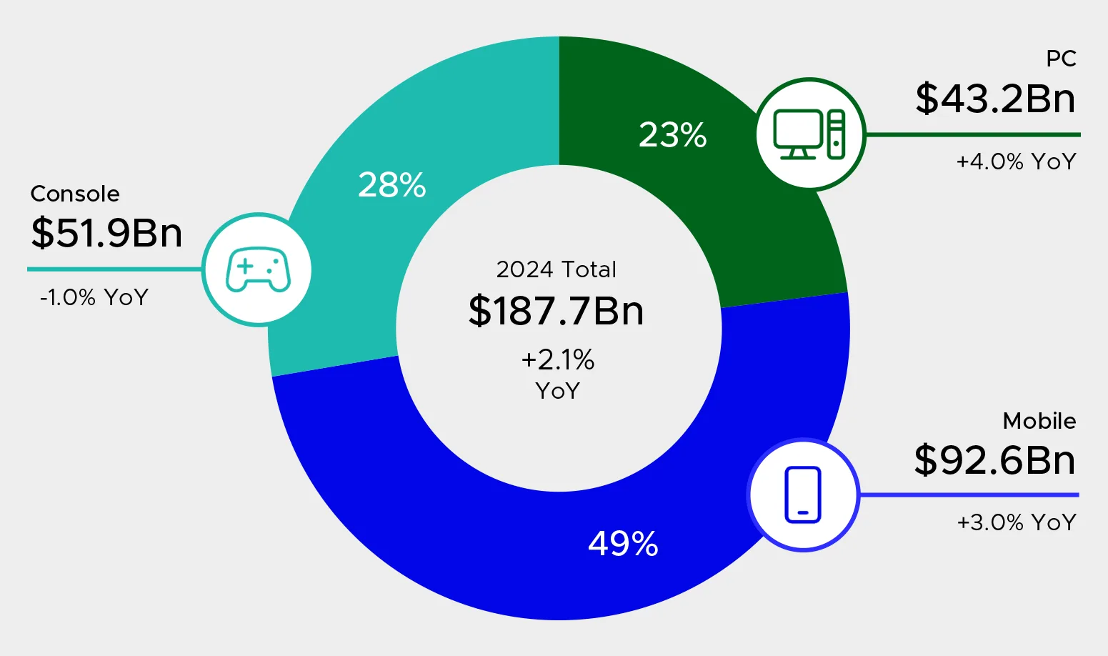Click the $187.7Bn total in chart center
The height and width of the screenshot is (656, 1108).
click(556, 311)
